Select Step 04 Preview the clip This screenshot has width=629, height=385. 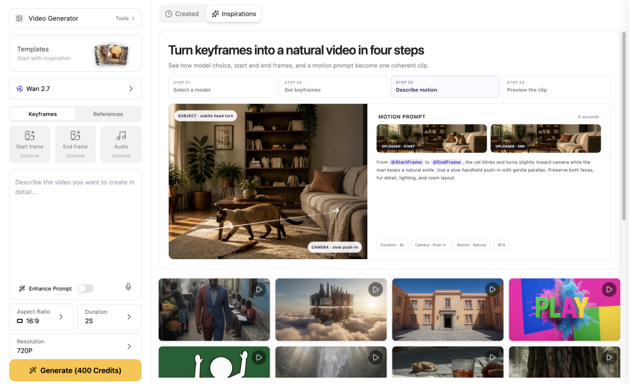point(556,87)
